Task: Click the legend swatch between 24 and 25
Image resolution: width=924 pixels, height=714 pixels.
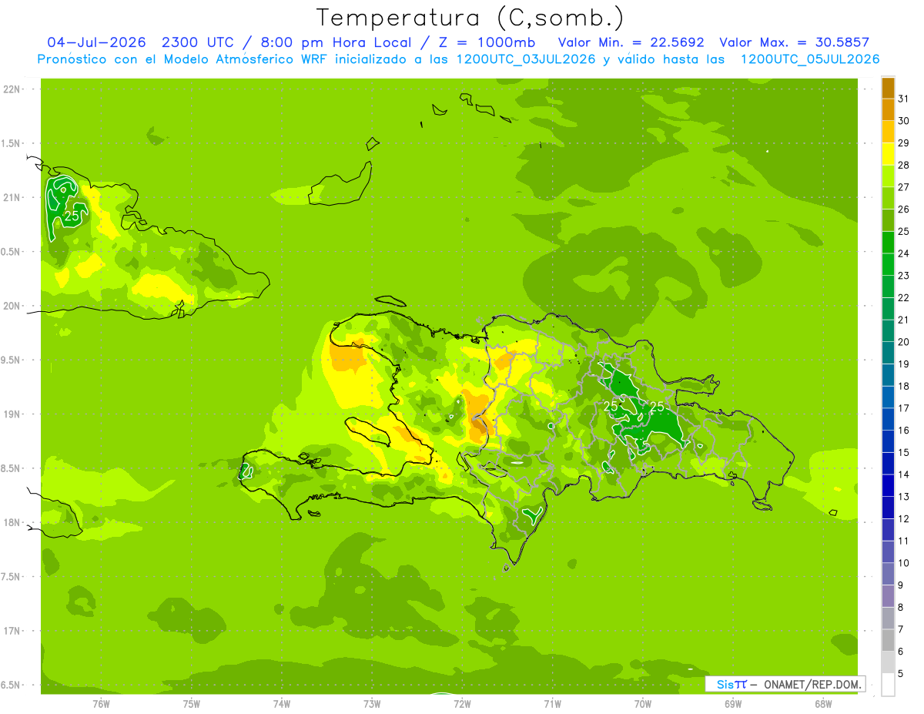Action: pyautogui.click(x=888, y=242)
